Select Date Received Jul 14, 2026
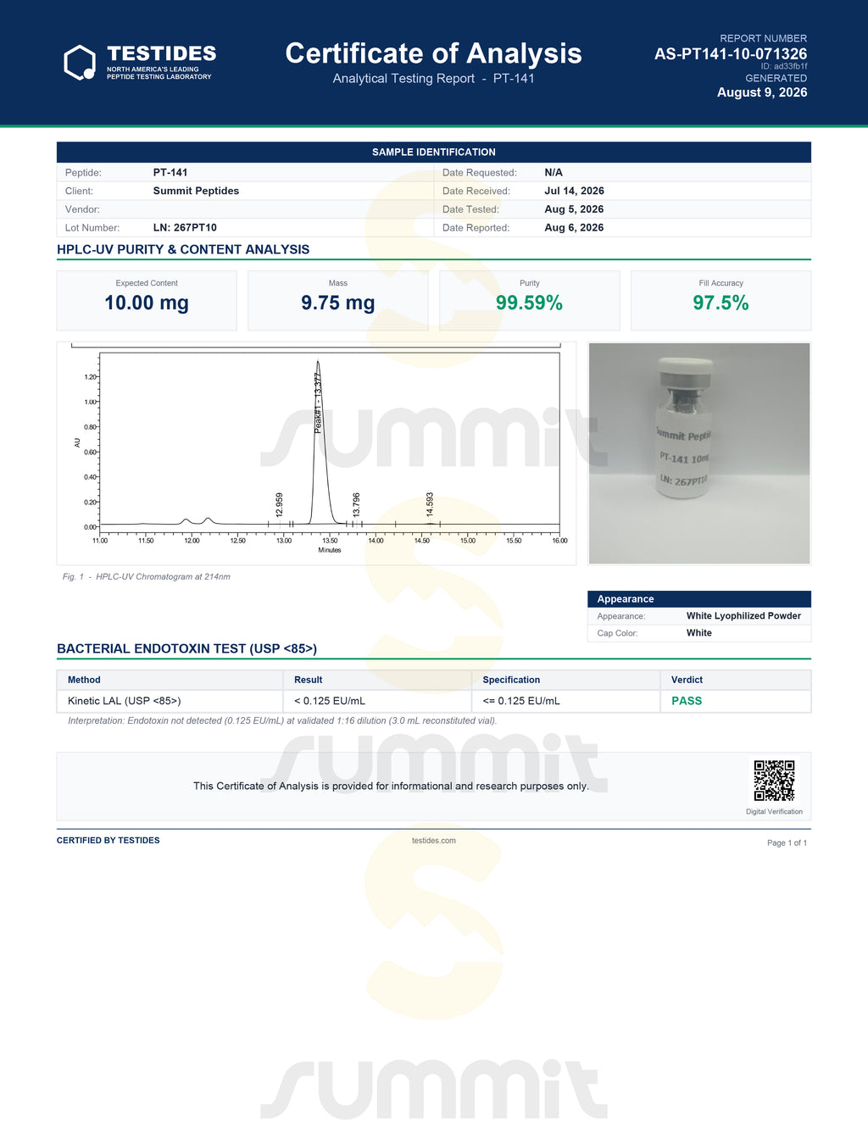The width and height of the screenshot is (868, 1123). (574, 191)
